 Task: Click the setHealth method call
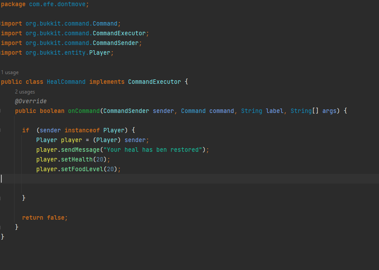tap(76, 159)
